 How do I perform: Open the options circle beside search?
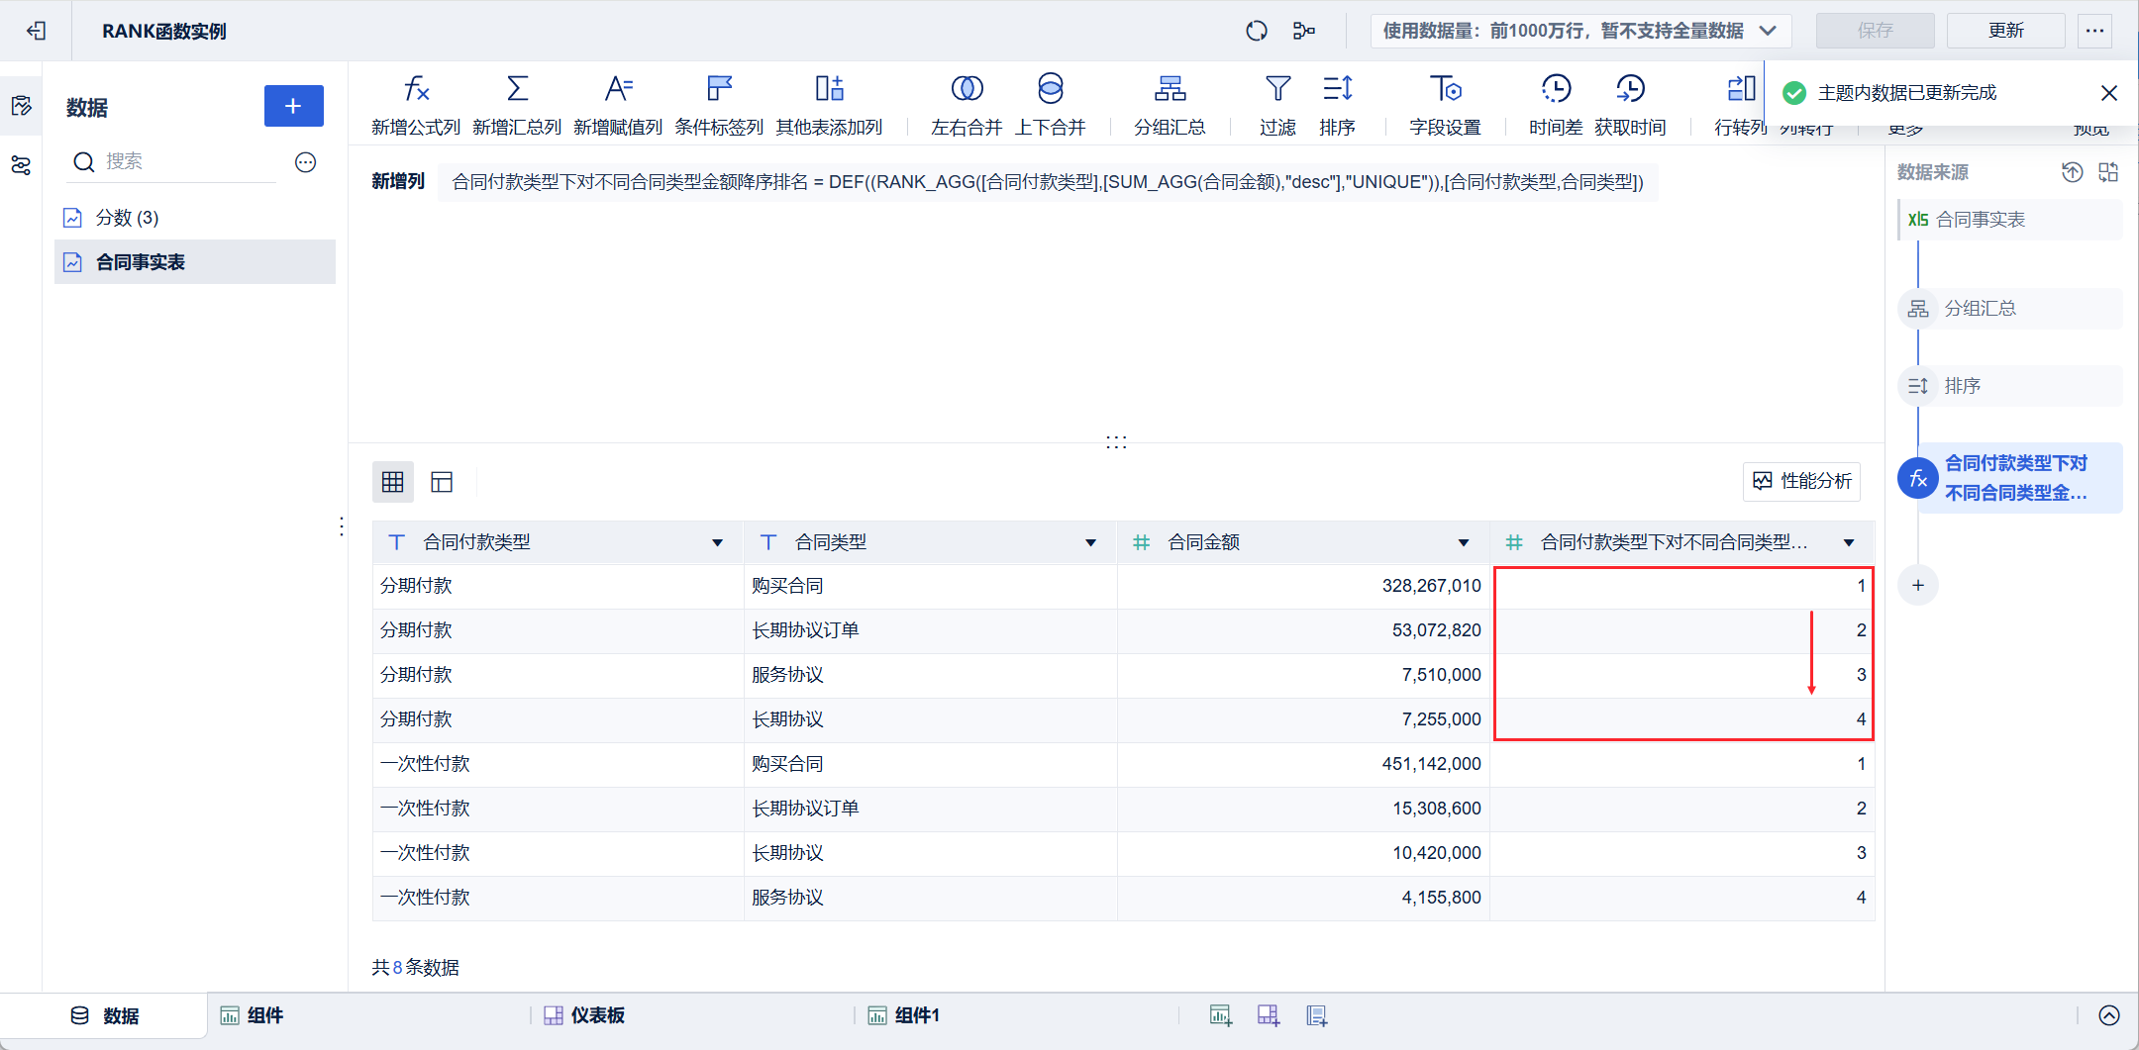[x=306, y=162]
